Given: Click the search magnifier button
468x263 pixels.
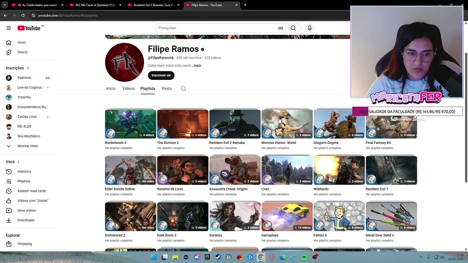Looking at the screenshot, I should tap(293, 28).
